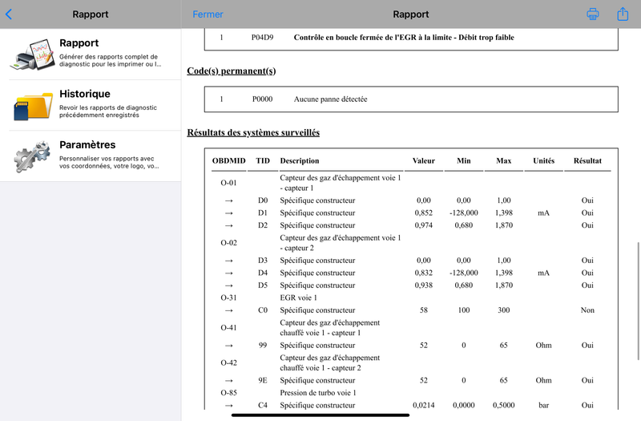Tap the blue back chevron icon
The width and height of the screenshot is (641, 421).
pyautogui.click(x=9, y=14)
